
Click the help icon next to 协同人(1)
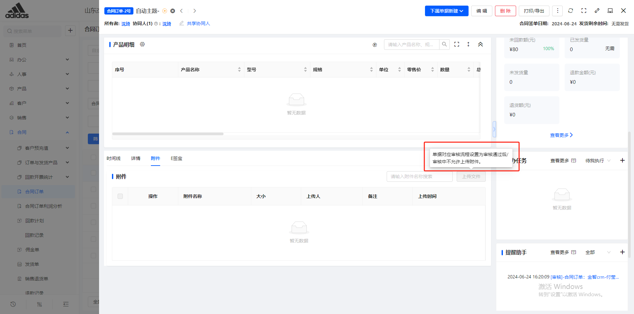(x=156, y=23)
